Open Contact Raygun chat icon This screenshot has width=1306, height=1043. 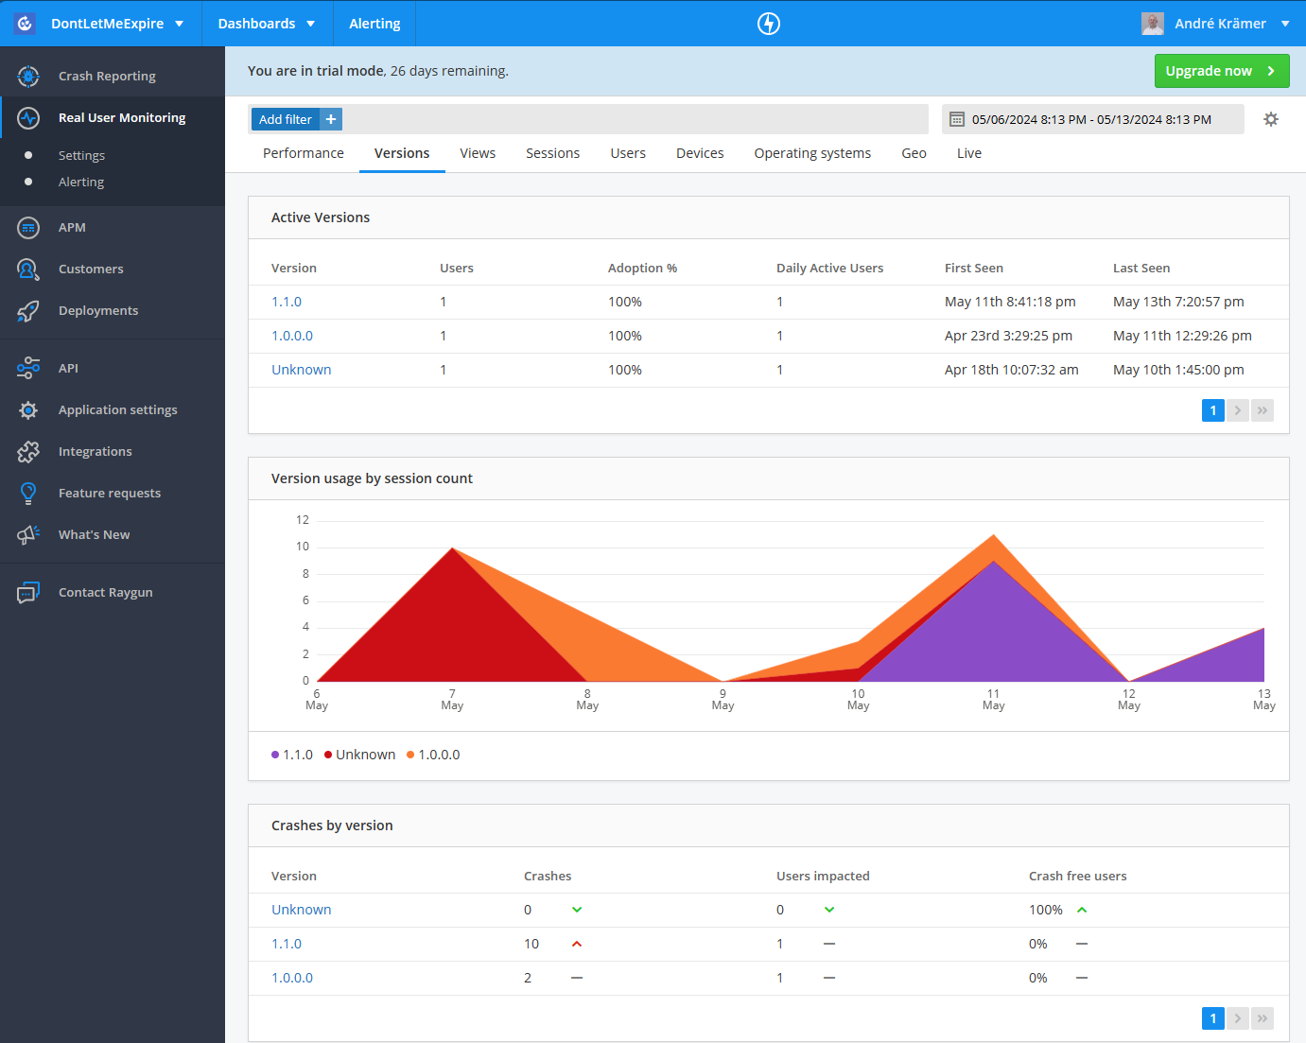(x=27, y=592)
